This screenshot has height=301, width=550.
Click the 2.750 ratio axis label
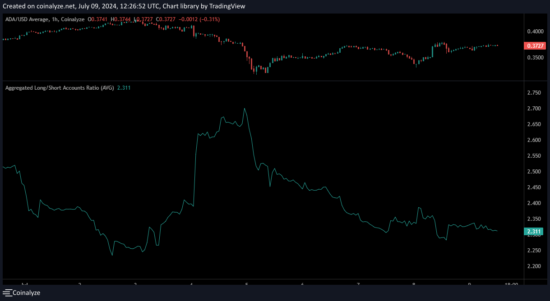[534, 93]
